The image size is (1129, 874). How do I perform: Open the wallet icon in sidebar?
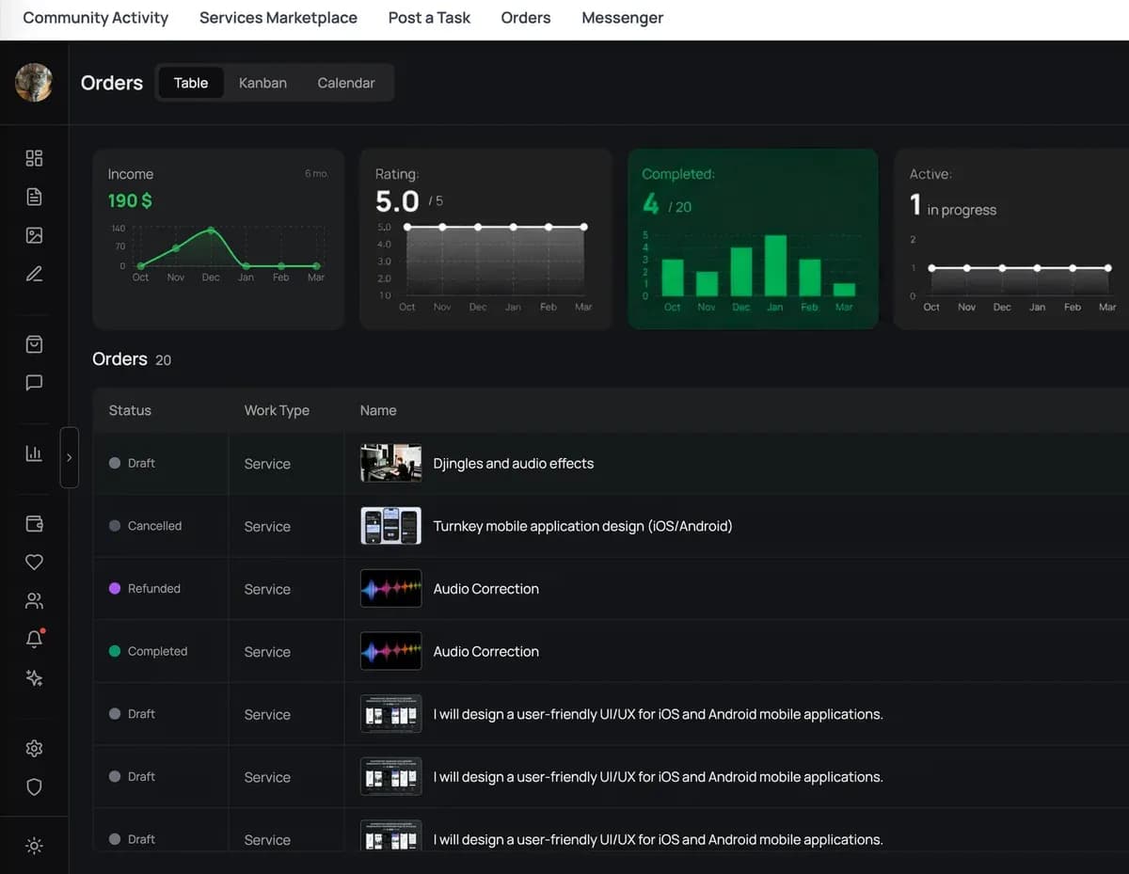pyautogui.click(x=34, y=523)
